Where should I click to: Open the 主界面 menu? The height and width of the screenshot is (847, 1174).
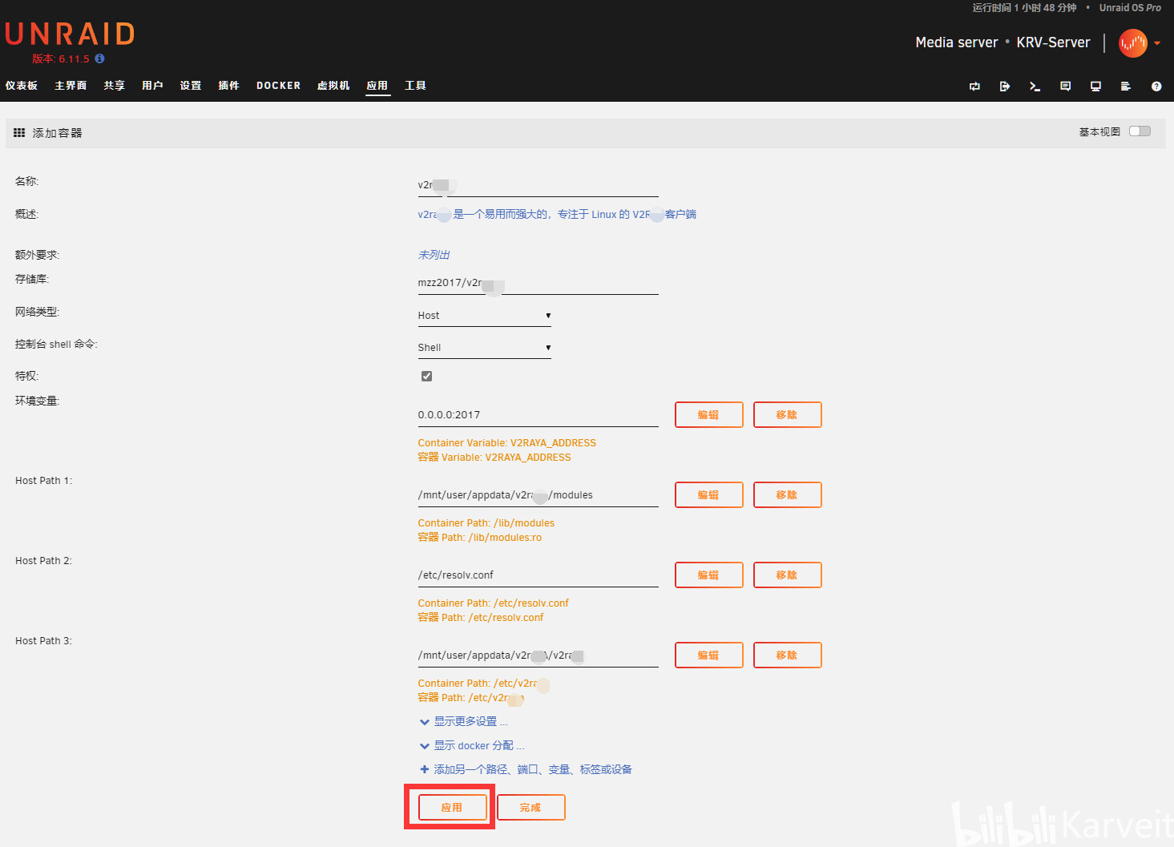coord(71,86)
